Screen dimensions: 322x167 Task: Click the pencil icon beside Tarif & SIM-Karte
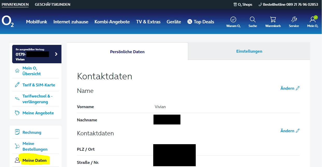[17, 85]
